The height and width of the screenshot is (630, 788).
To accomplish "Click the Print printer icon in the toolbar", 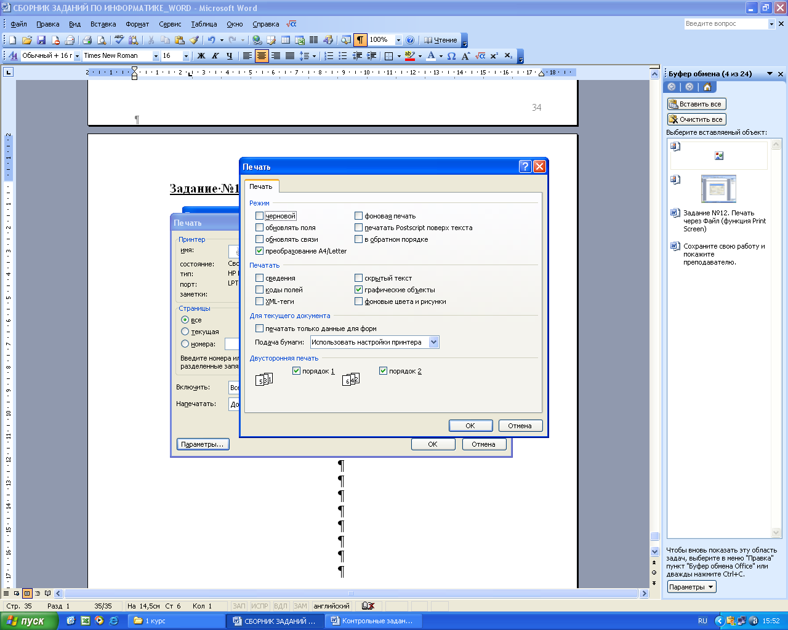I will (x=87, y=40).
